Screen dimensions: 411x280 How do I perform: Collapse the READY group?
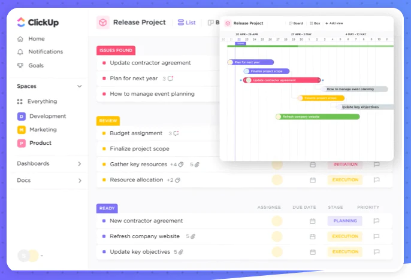(x=107, y=208)
